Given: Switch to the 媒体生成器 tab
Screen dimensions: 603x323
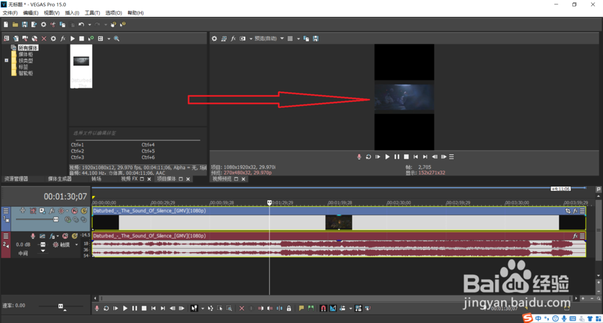Looking at the screenshot, I should click(60, 179).
